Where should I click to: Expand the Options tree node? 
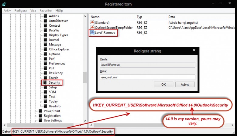tap(41, 54)
